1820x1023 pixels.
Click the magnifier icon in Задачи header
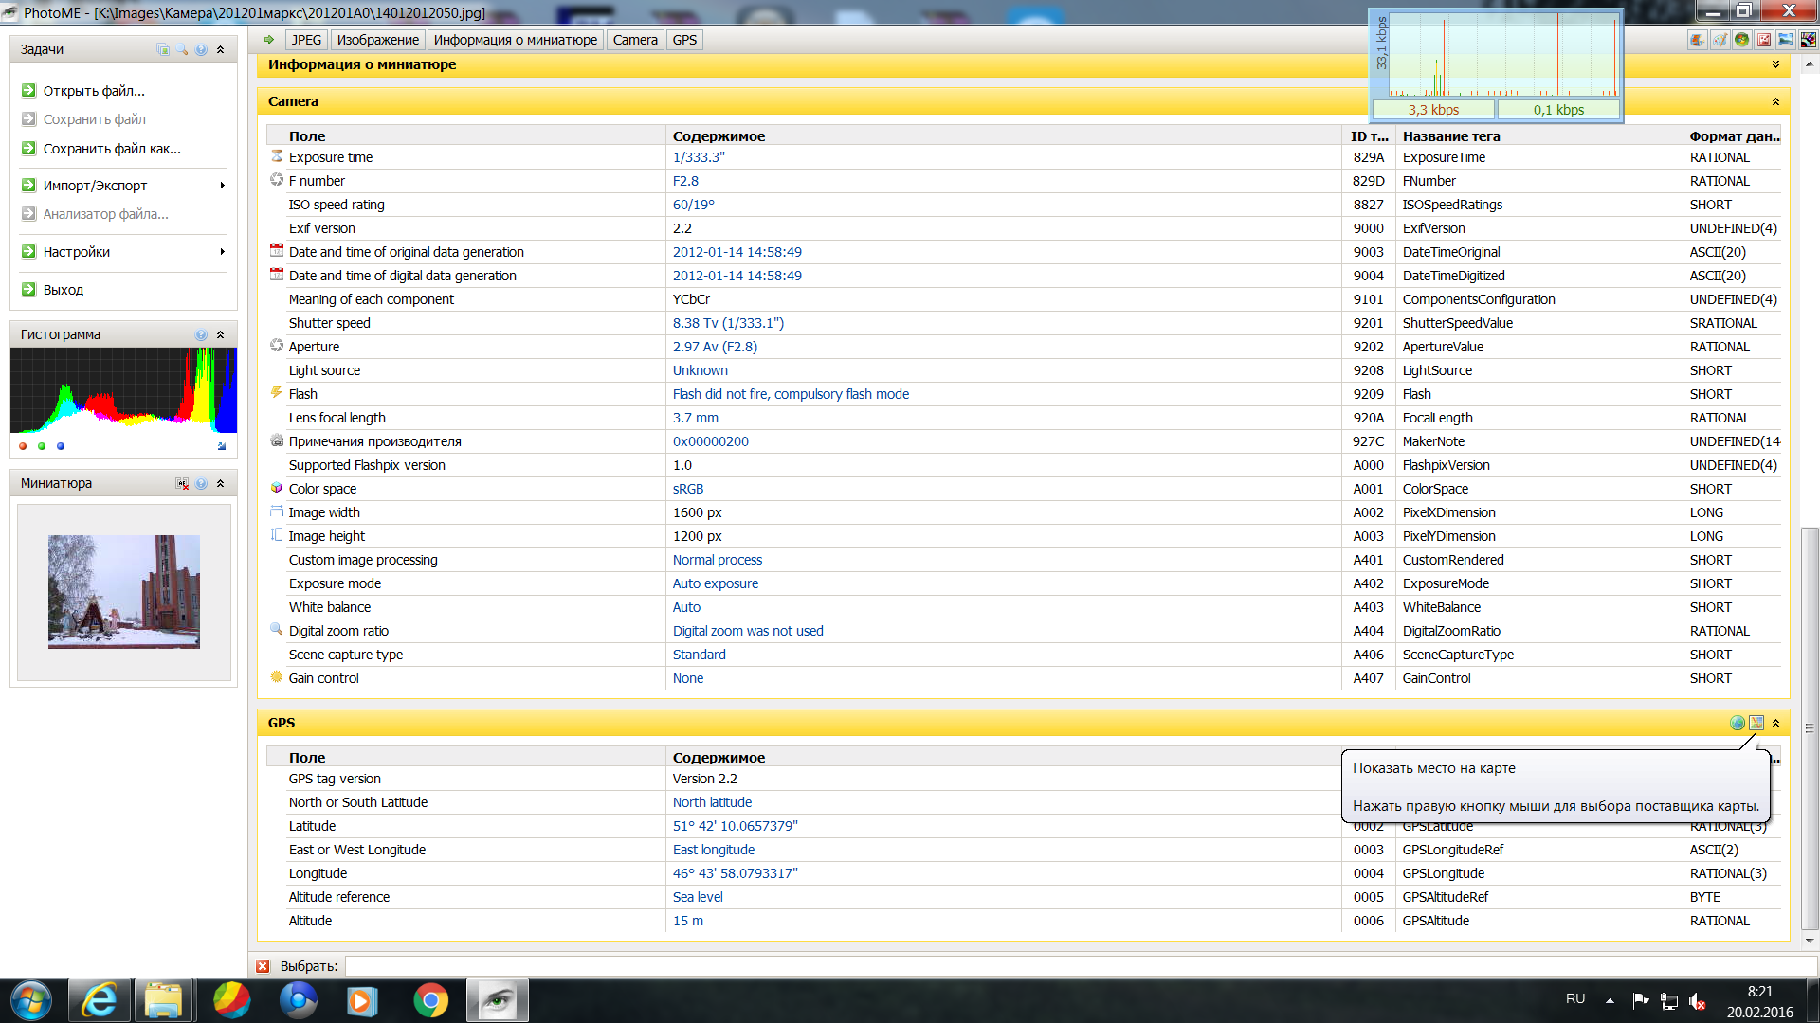tap(182, 49)
